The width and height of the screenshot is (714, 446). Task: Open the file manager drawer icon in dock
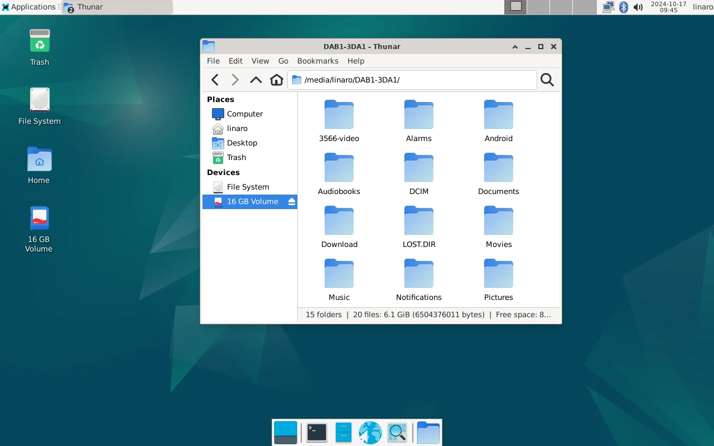[343, 433]
